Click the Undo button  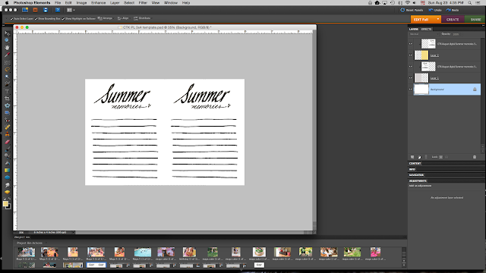click(435, 10)
